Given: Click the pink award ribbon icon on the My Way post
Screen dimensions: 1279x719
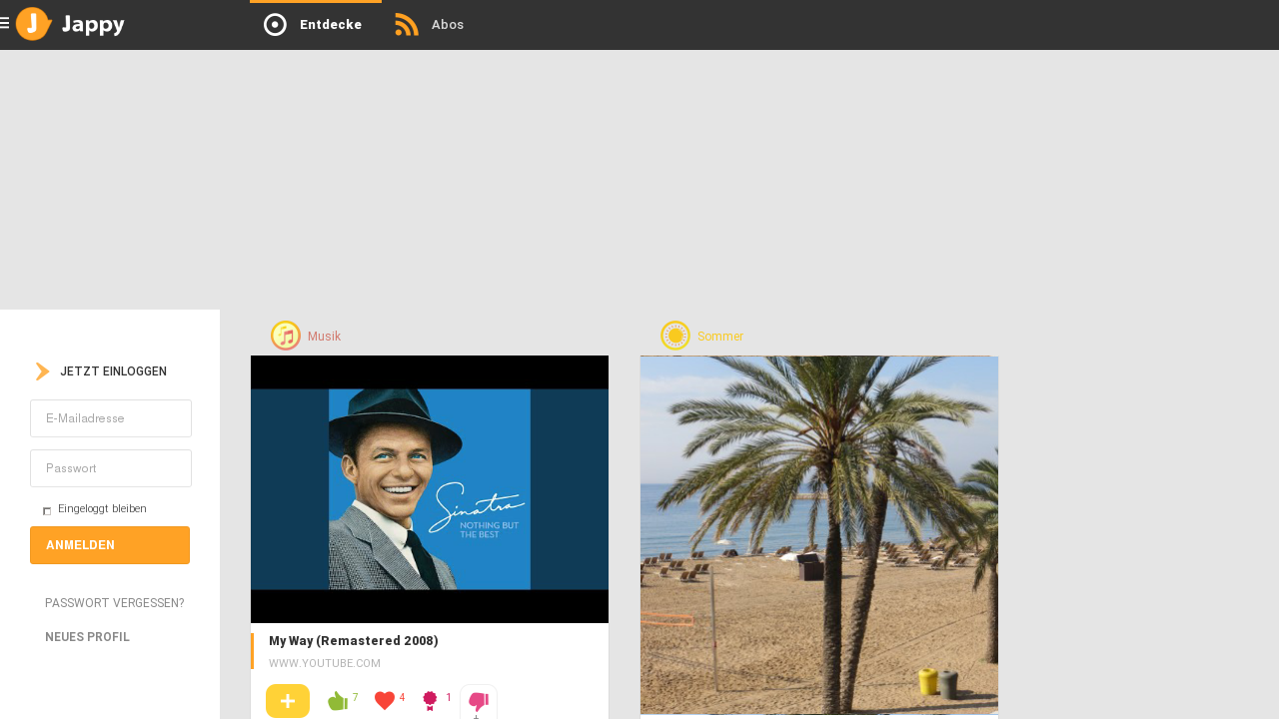Looking at the screenshot, I should pos(431,701).
